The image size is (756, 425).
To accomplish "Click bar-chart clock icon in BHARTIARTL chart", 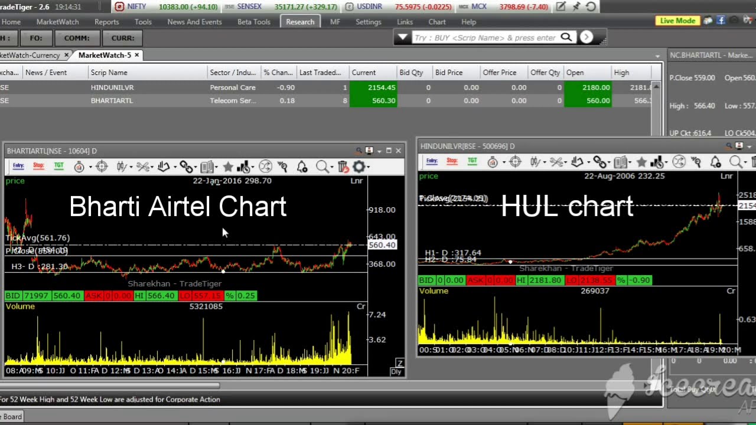I will (x=243, y=167).
